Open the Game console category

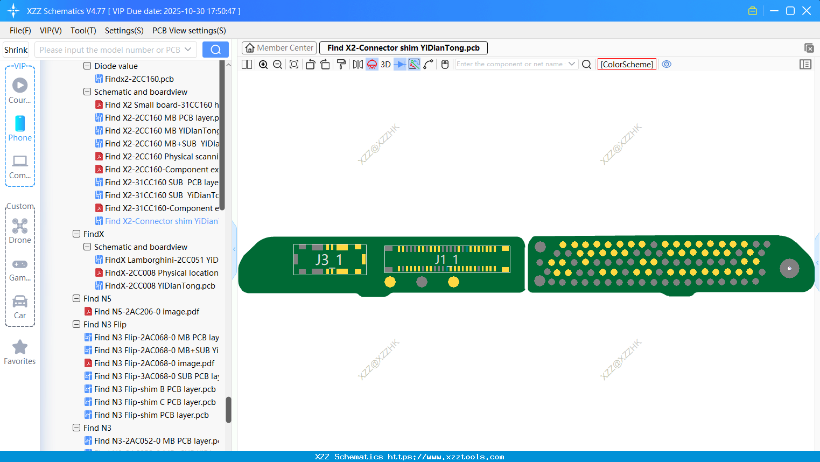click(20, 269)
